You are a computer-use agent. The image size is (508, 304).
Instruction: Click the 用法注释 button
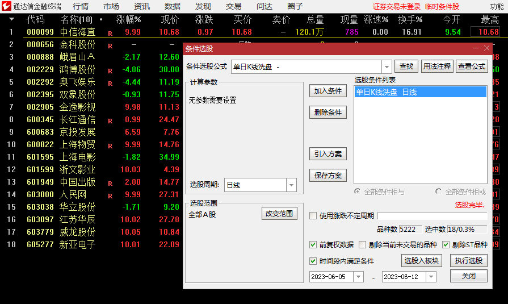click(437, 66)
